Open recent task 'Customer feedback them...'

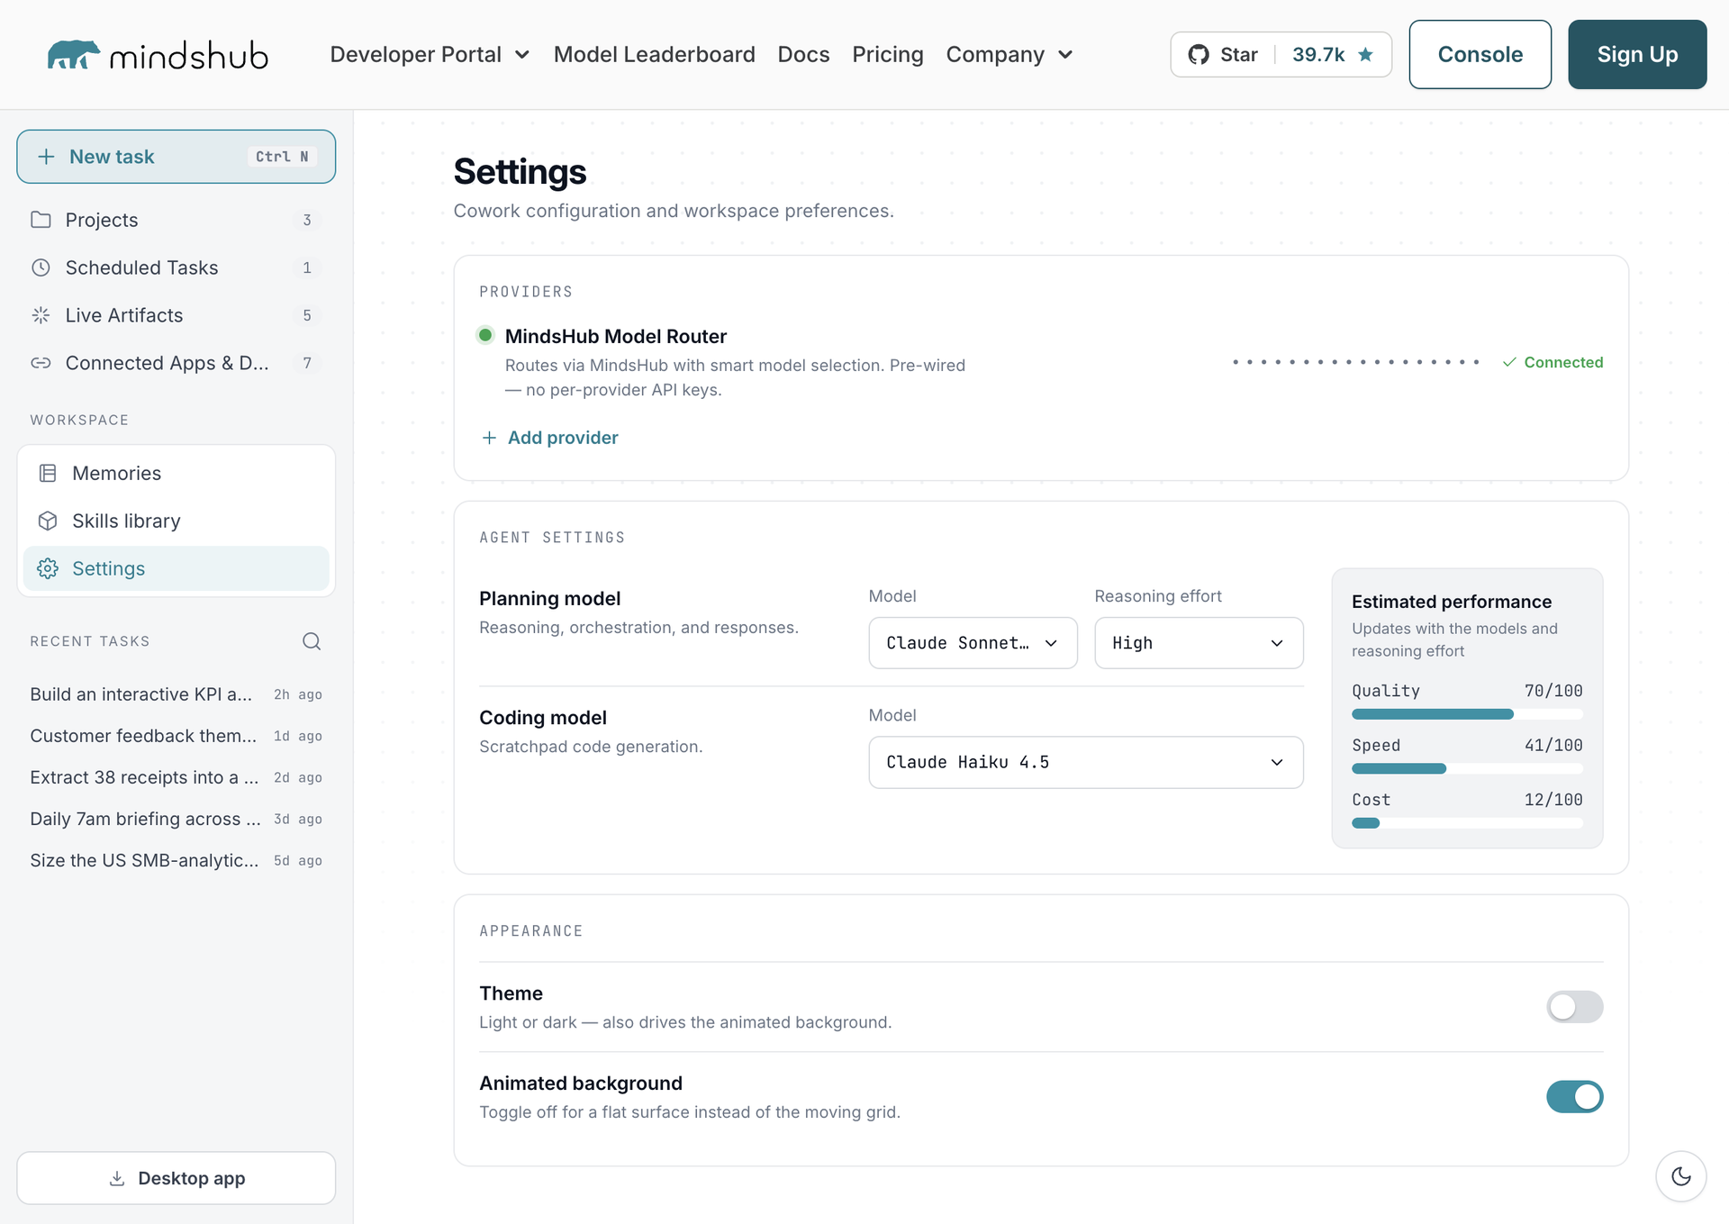pyautogui.click(x=177, y=736)
